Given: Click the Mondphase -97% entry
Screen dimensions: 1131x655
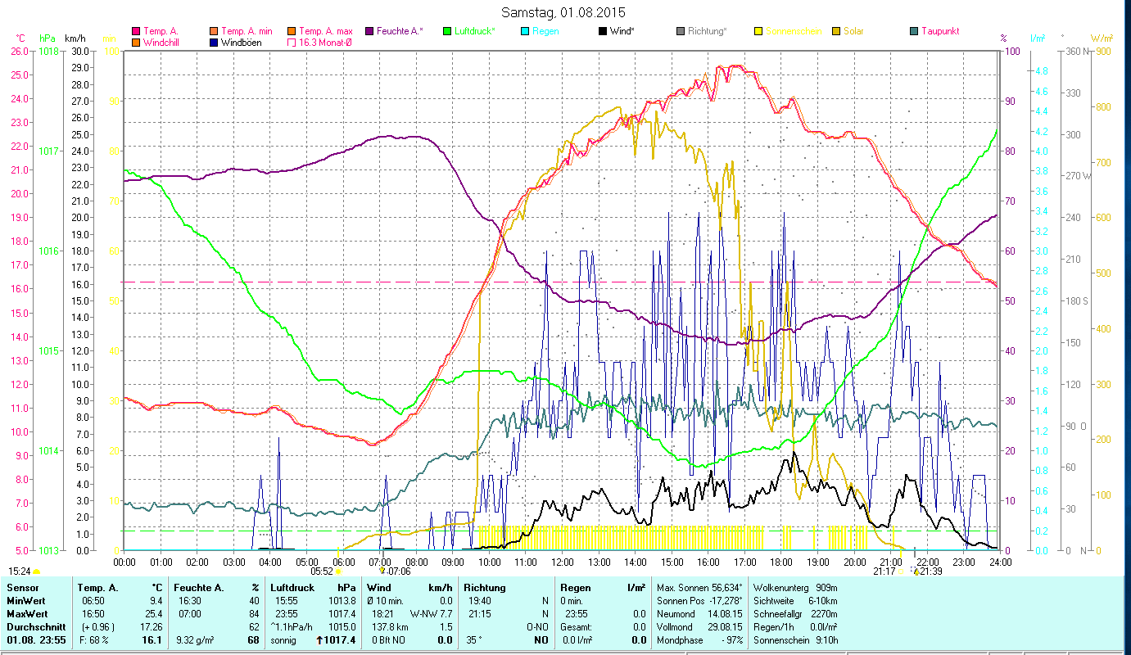Looking at the screenshot, I should tap(699, 639).
